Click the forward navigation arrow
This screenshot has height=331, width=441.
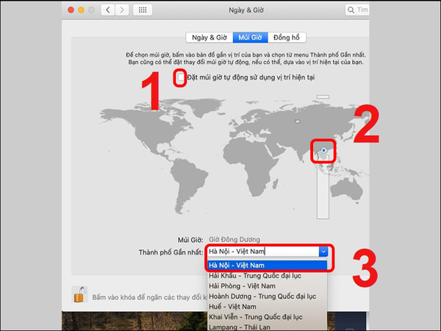point(123,11)
